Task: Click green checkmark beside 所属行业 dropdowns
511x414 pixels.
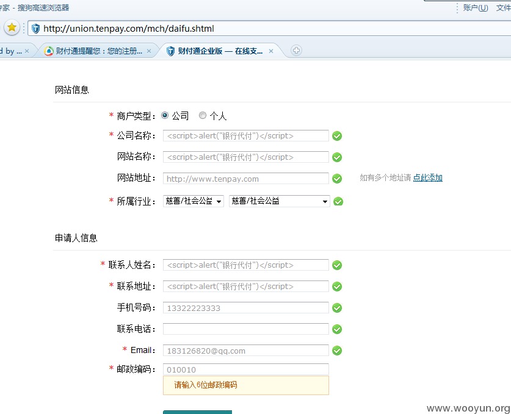Action: 338,201
